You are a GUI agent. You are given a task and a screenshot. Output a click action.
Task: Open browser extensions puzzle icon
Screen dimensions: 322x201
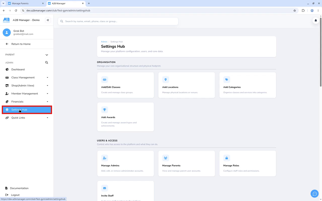point(303,11)
